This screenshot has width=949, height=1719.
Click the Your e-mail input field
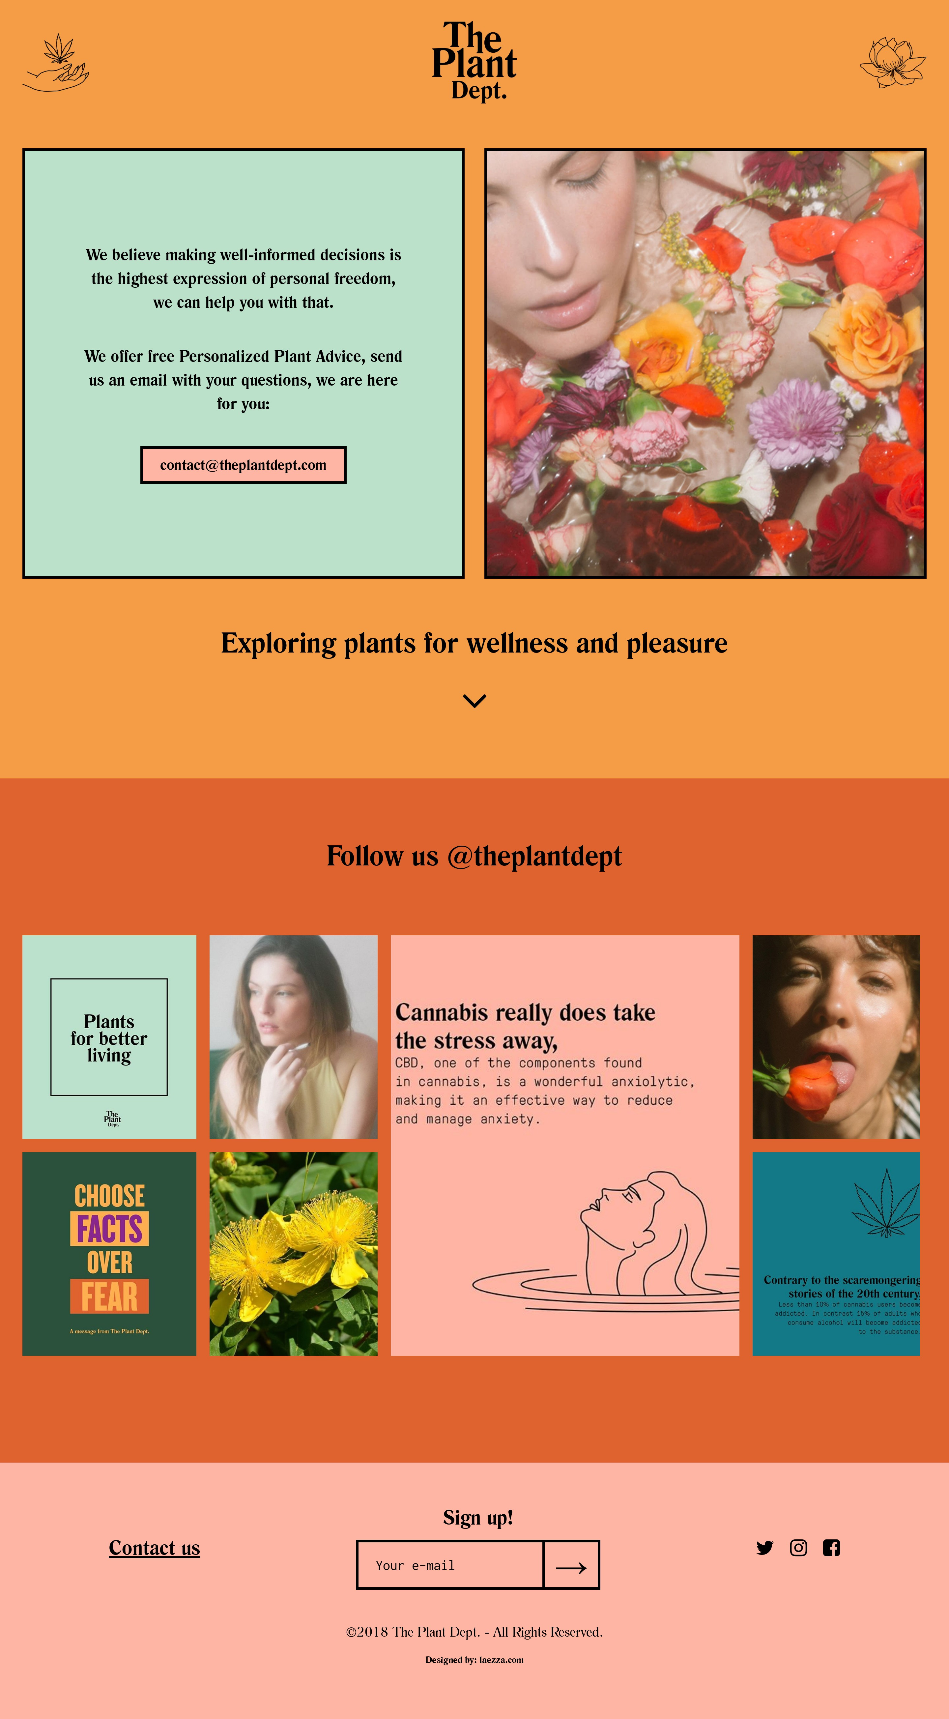450,1565
